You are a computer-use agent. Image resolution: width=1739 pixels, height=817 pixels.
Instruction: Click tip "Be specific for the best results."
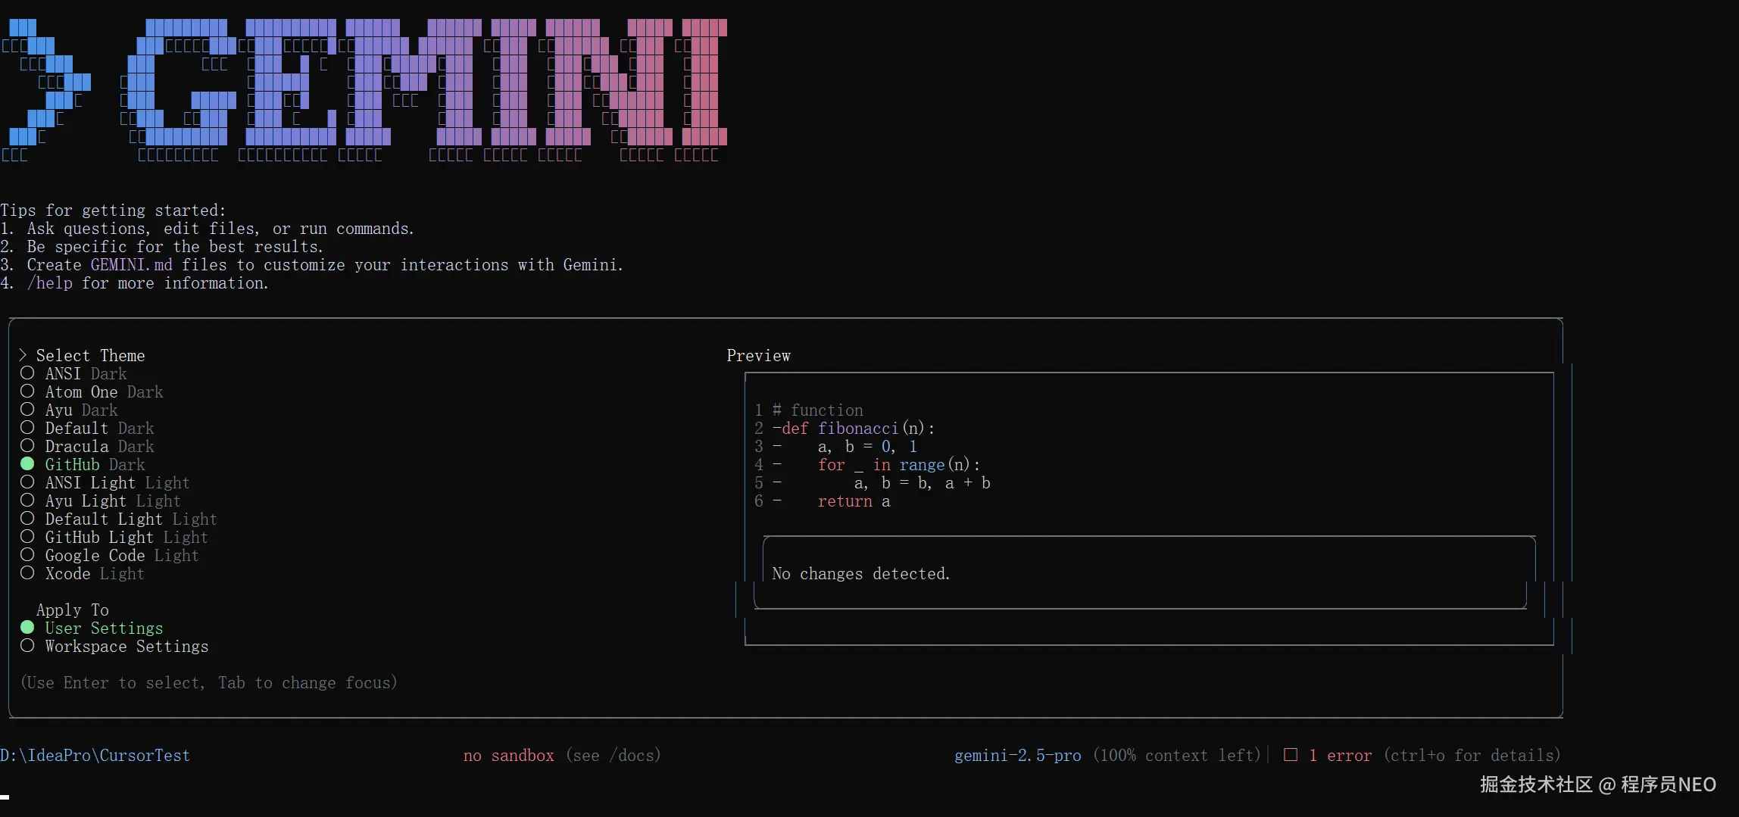[175, 247]
